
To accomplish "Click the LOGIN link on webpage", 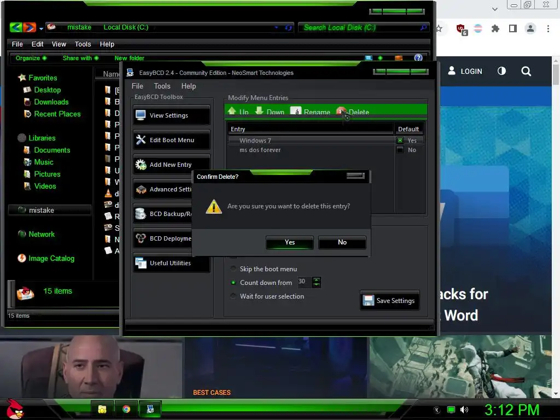I will tap(465, 71).
